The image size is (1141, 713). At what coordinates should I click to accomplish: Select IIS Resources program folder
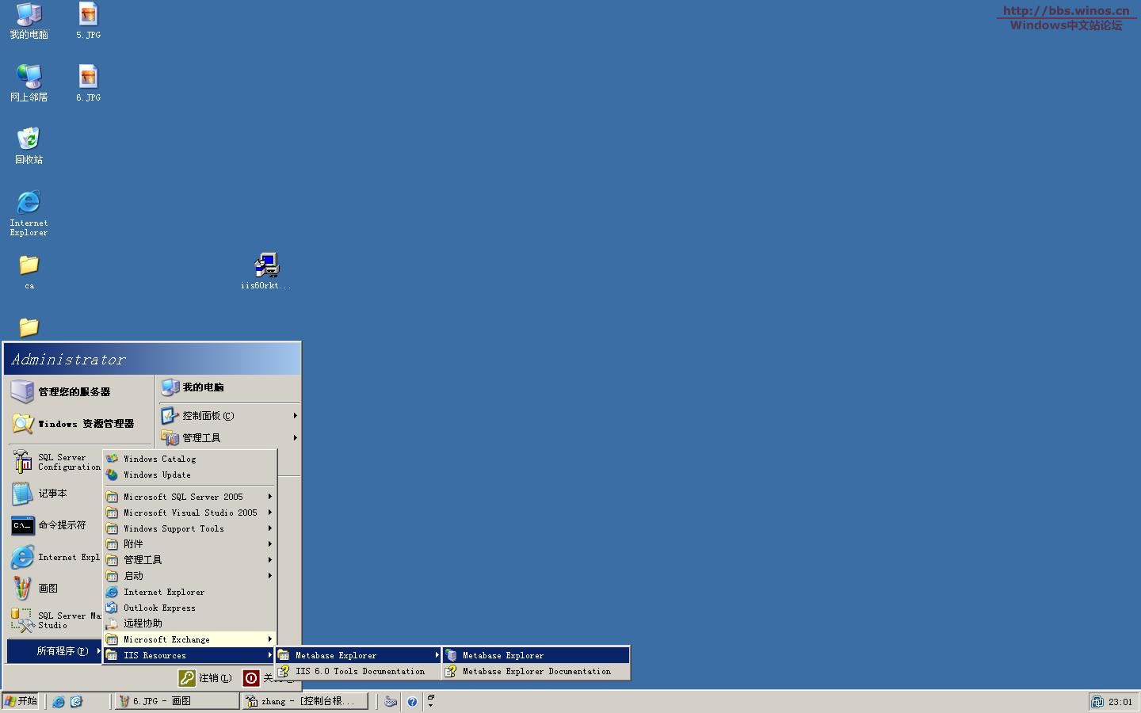pos(189,655)
